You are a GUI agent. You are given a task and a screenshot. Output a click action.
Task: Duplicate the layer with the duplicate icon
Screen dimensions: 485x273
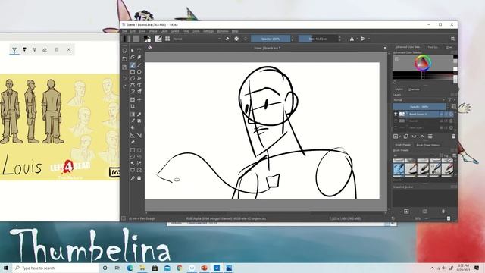point(406,136)
